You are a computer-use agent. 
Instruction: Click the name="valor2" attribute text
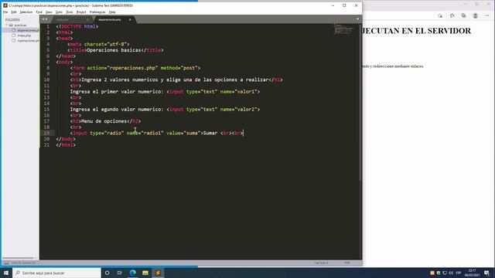click(x=238, y=110)
